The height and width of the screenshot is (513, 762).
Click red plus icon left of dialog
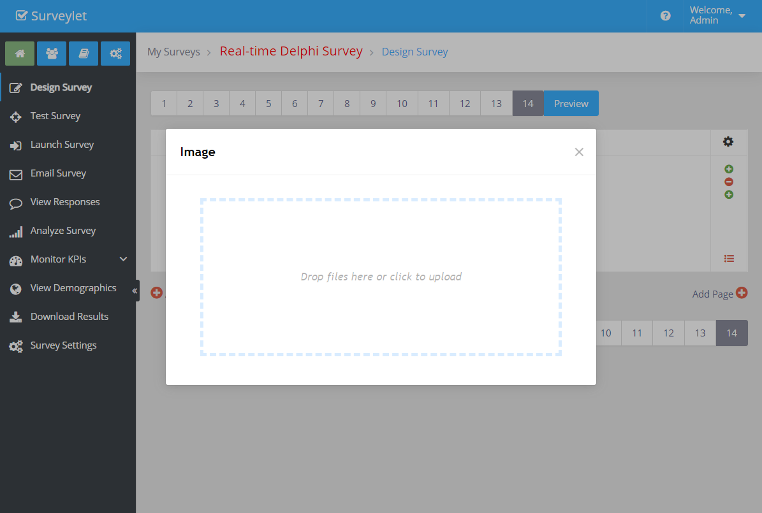(156, 293)
